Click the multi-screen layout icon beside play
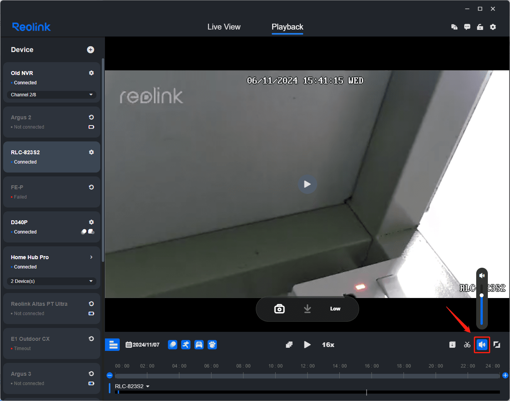510x401 pixels. pos(289,345)
